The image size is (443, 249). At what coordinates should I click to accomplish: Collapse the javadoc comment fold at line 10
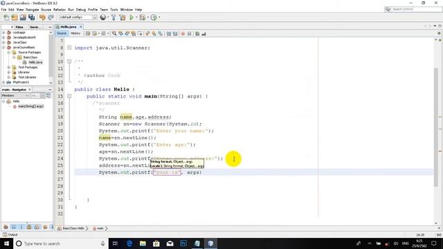pyautogui.click(x=69, y=62)
